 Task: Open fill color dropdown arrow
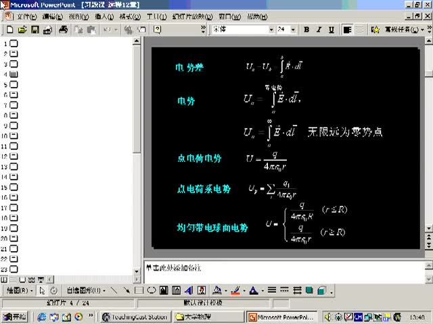(x=226, y=291)
